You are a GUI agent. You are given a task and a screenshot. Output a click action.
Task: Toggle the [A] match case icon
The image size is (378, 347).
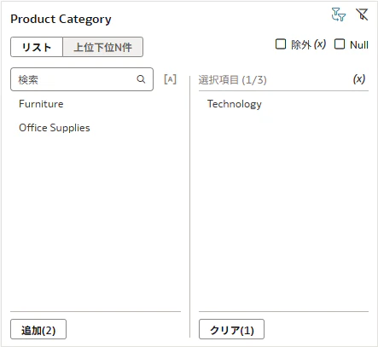click(x=170, y=79)
